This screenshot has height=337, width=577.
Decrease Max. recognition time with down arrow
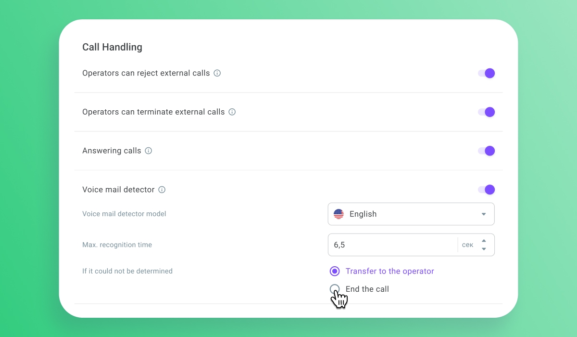click(484, 249)
